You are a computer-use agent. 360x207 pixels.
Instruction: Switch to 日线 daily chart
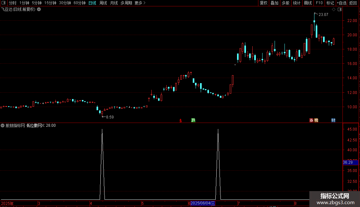[x=92, y=3]
